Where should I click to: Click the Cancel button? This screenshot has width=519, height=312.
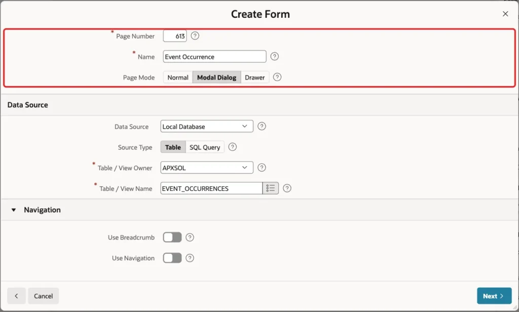[44, 296]
